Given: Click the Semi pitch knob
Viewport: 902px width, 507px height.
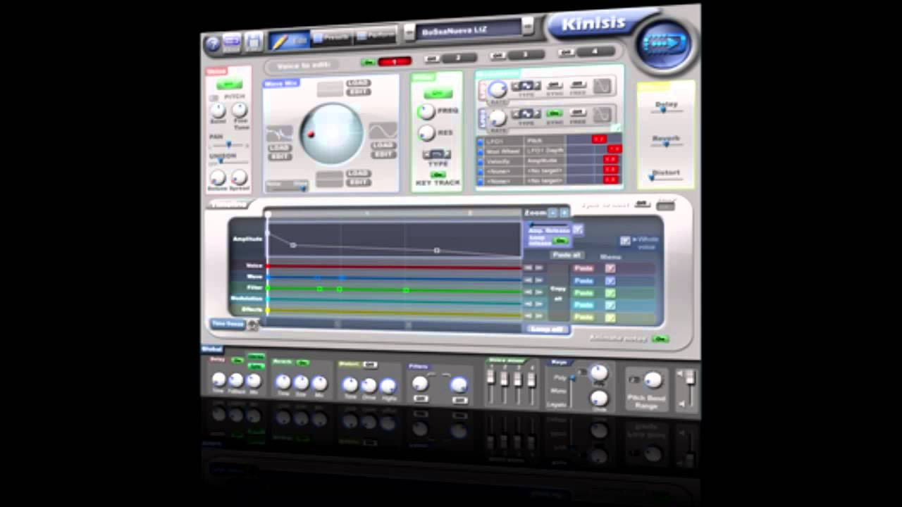Looking at the screenshot, I should (218, 111).
